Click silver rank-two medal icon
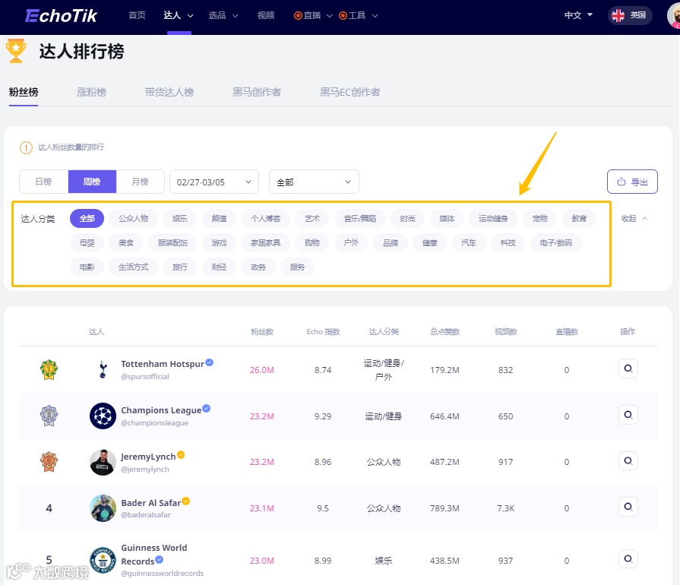This screenshot has width=680, height=585. coord(49,416)
